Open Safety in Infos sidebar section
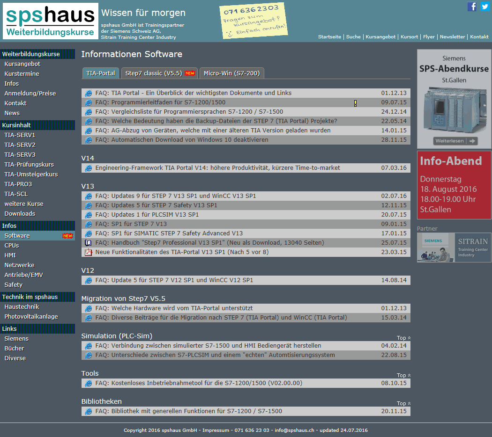 tap(14, 285)
